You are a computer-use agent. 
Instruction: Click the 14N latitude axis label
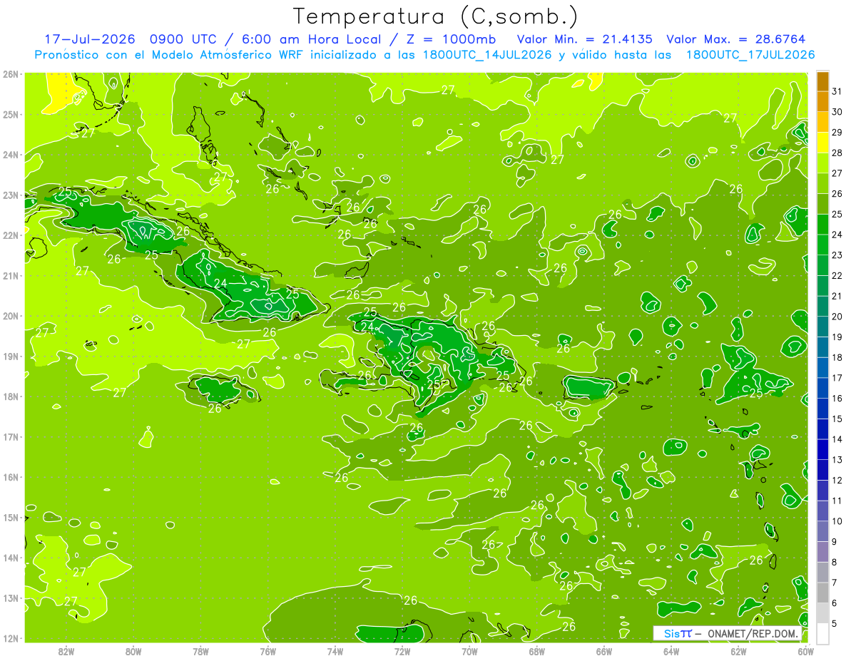[x=11, y=558]
